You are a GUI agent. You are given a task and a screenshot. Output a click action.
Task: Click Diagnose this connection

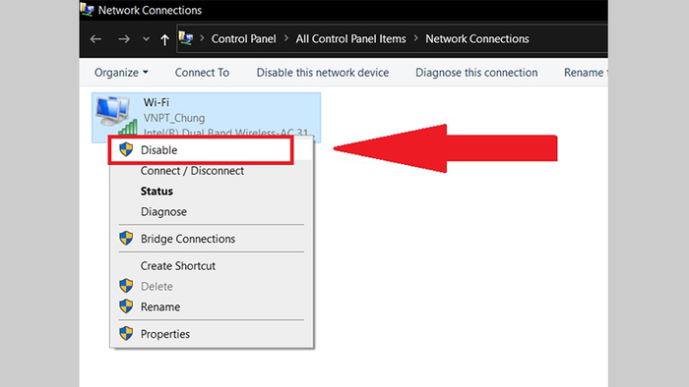(x=476, y=73)
